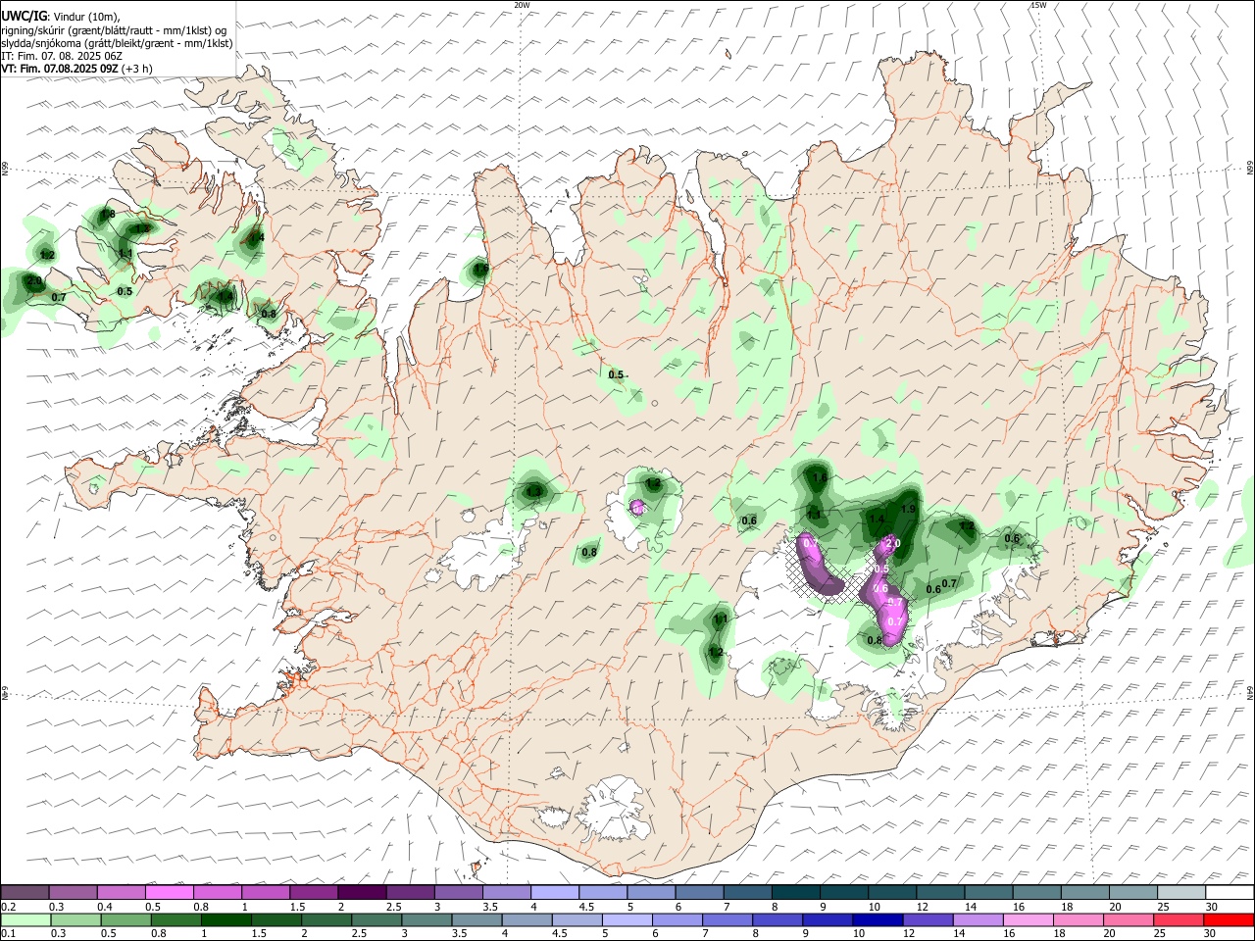Click the 'slydda/snjókoma' legend description line

point(117,43)
